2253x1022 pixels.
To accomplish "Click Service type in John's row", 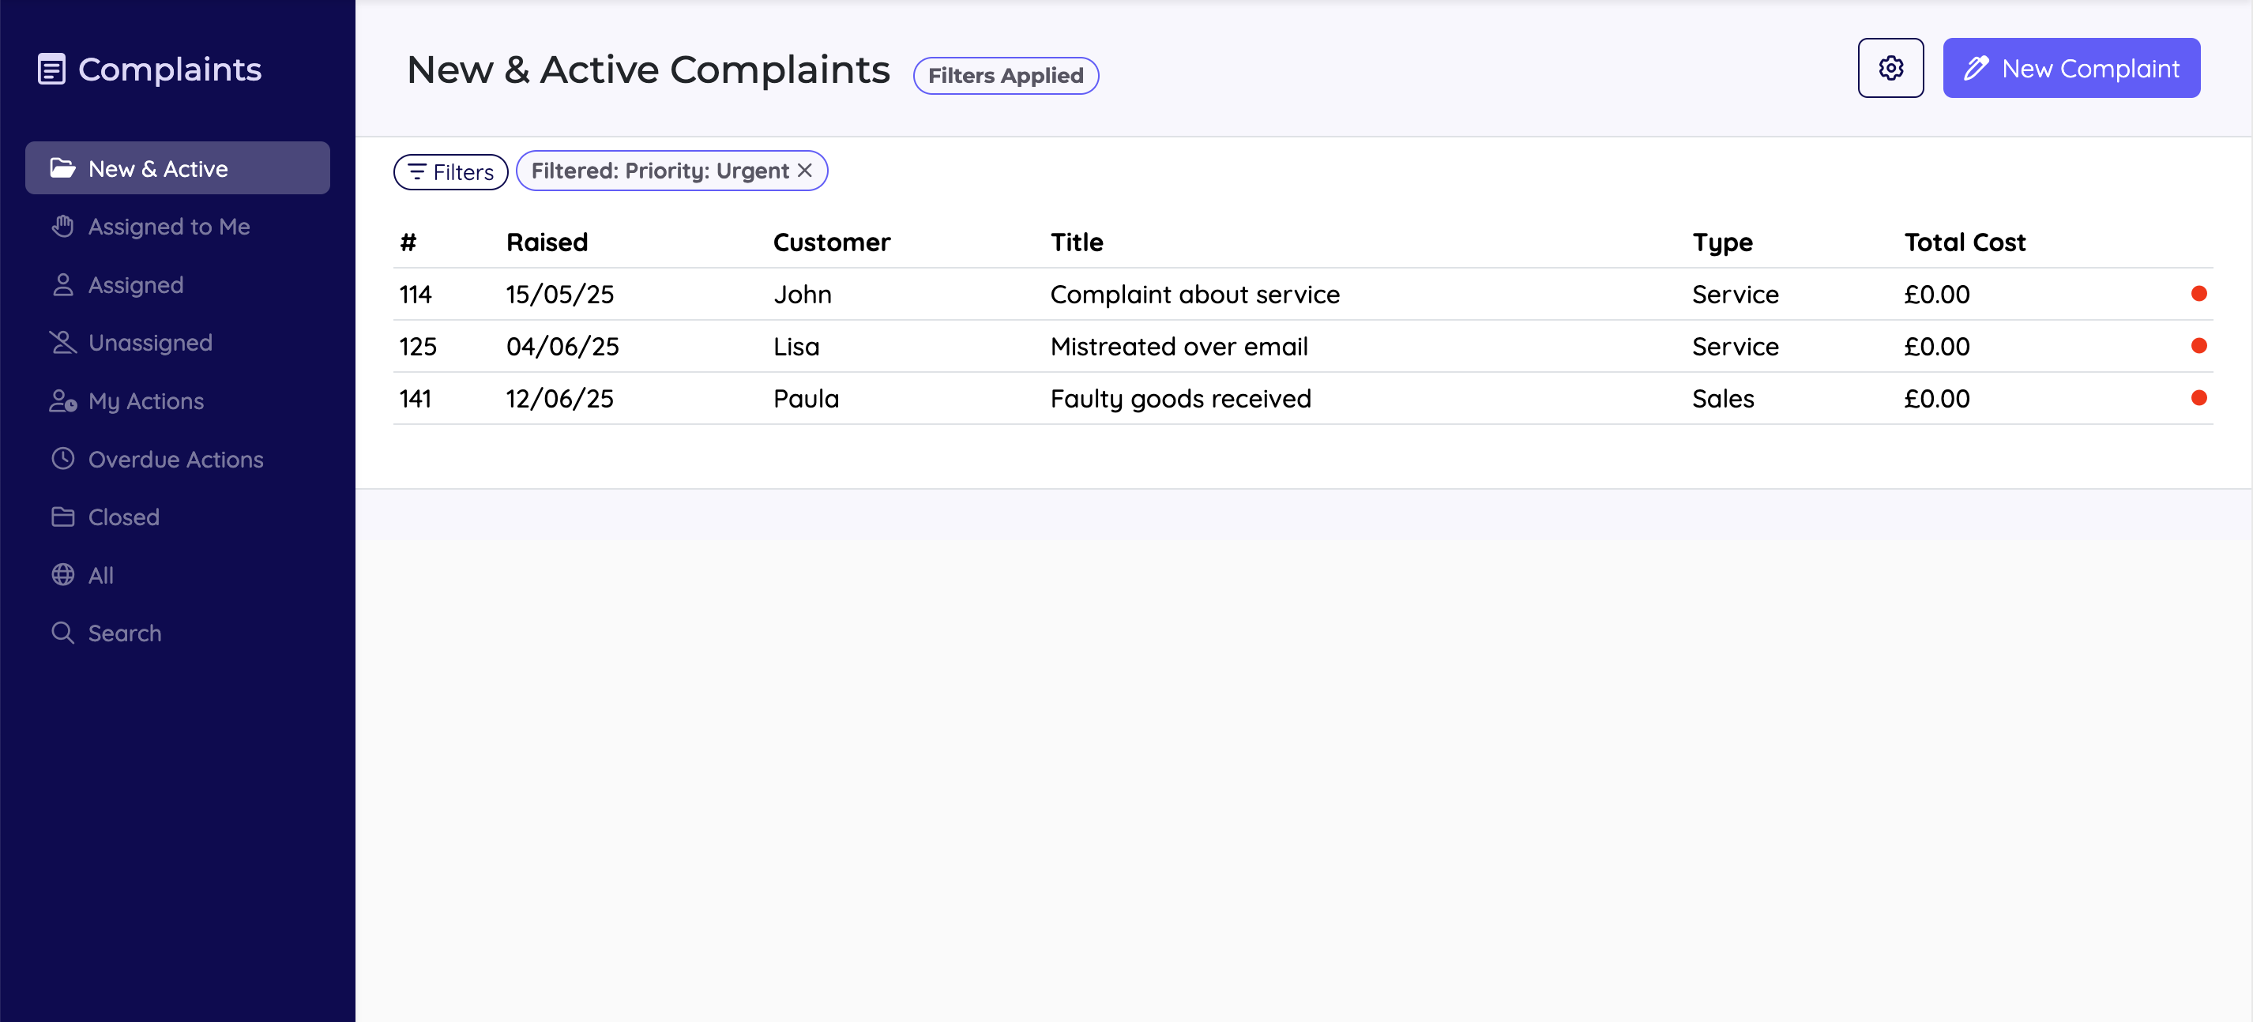I will [1736, 295].
